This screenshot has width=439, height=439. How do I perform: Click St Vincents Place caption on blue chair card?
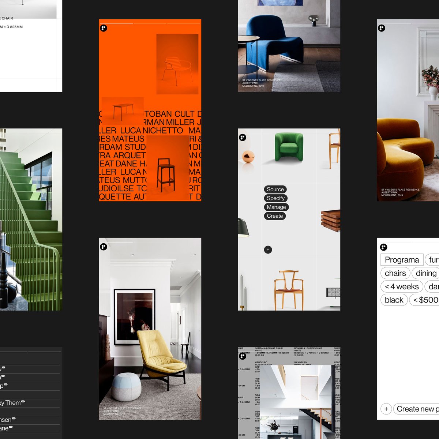click(261, 83)
